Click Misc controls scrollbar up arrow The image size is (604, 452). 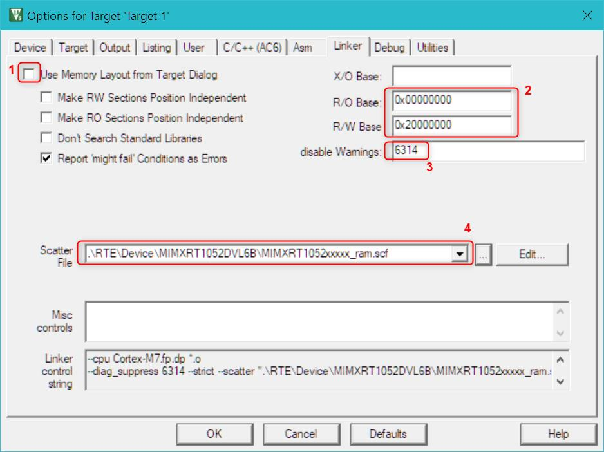560,312
